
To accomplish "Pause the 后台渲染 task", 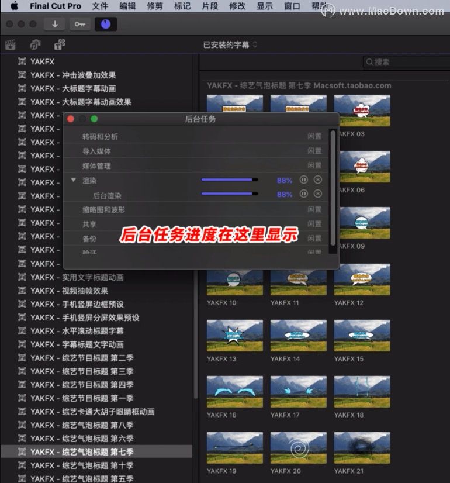I will point(303,194).
